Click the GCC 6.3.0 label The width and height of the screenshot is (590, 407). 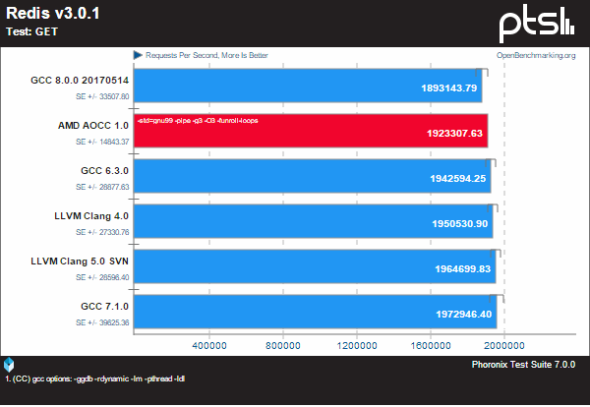click(x=104, y=171)
